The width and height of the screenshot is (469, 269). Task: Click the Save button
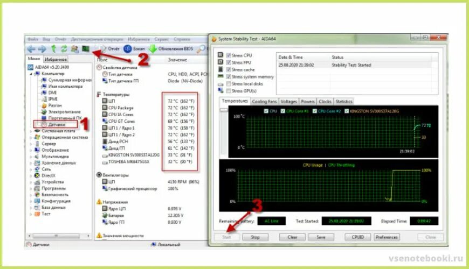point(321,237)
